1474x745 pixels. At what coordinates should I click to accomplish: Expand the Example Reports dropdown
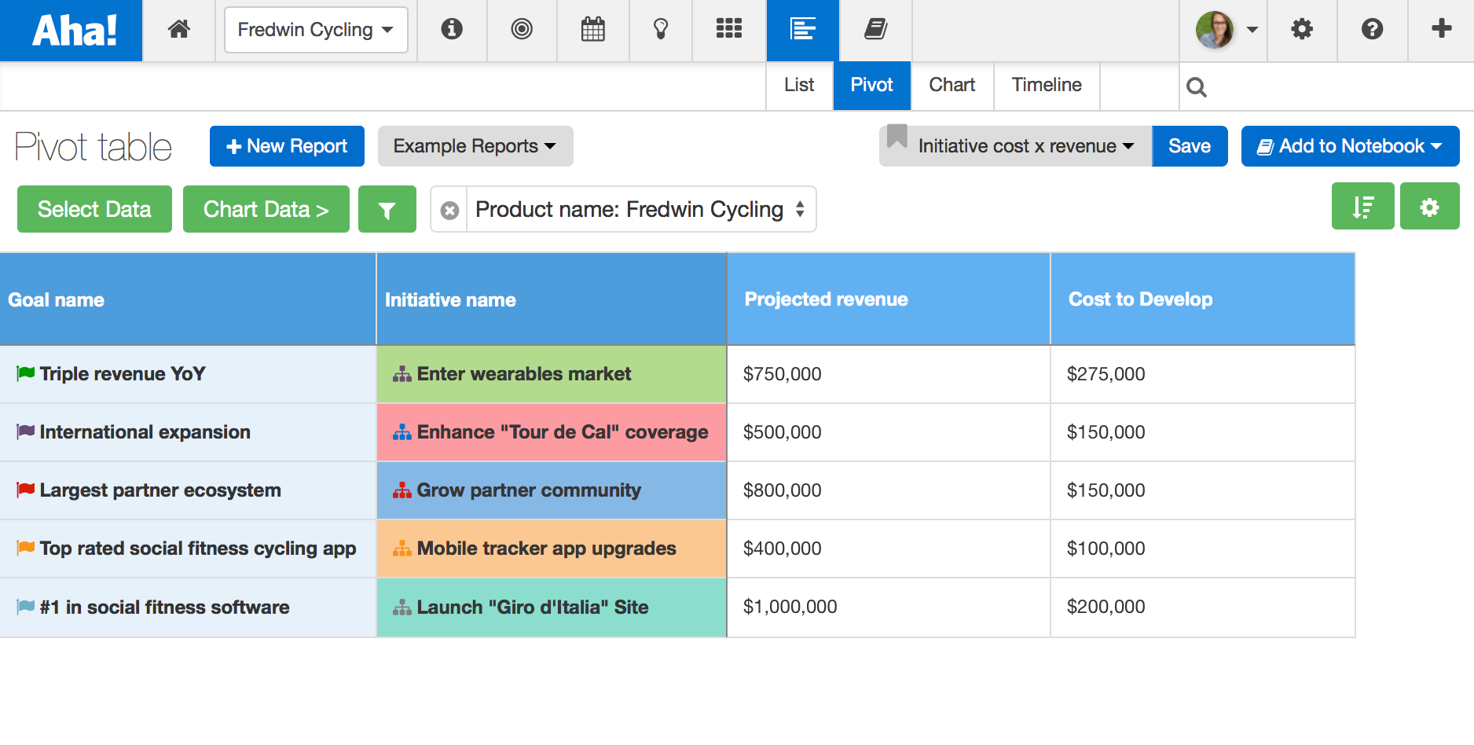(475, 146)
